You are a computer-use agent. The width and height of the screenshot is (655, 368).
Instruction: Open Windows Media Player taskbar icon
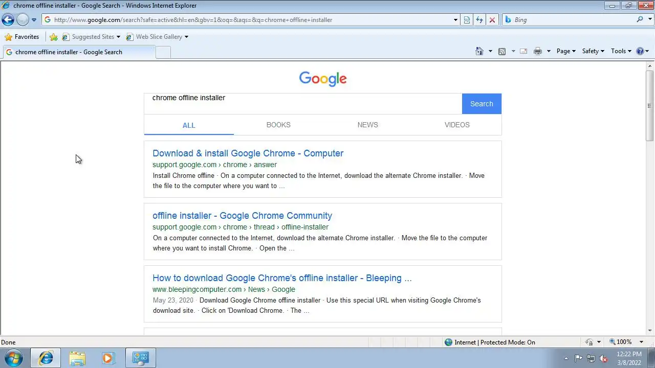pyautogui.click(x=108, y=358)
